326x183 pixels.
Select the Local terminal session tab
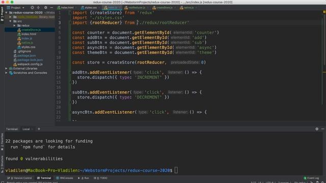point(26,129)
